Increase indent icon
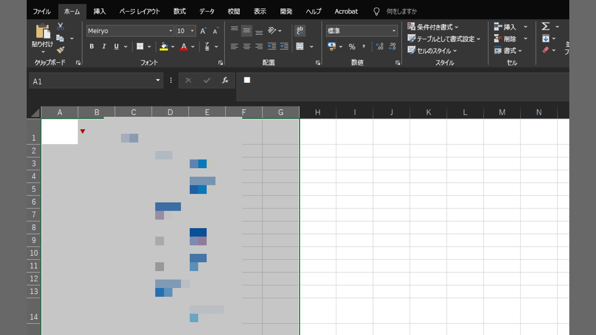 coord(284,47)
